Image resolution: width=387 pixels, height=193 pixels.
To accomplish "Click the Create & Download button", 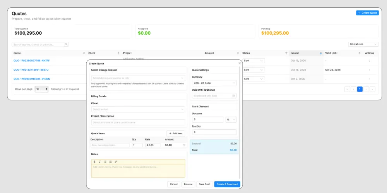I will [227, 184].
